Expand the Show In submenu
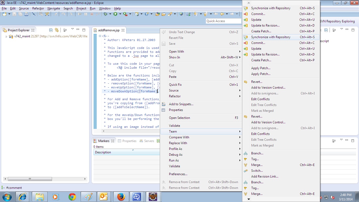This screenshot has width=359, height=202. 201,57
